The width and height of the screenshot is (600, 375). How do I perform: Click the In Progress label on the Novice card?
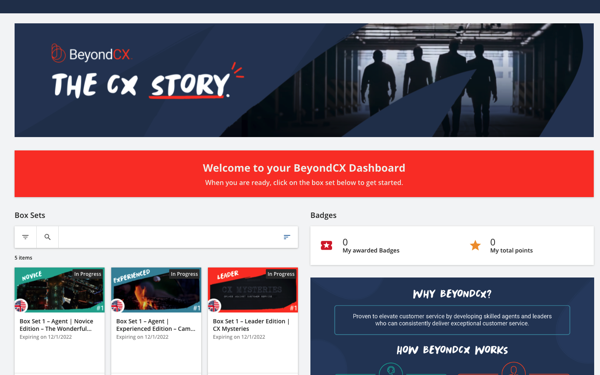coord(87,274)
